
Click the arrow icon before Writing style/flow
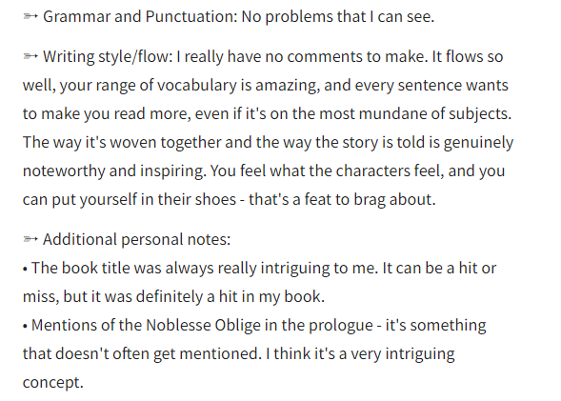click(x=30, y=56)
